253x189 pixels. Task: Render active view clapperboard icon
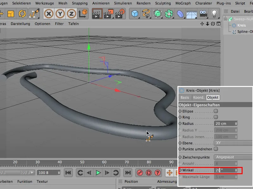pos(97,14)
